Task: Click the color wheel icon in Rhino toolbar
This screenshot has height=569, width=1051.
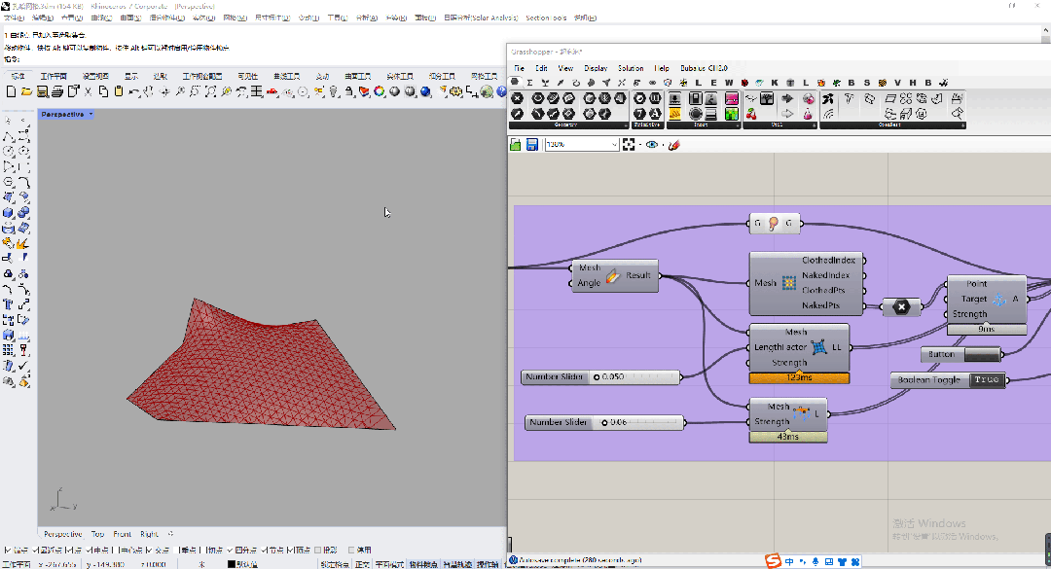Action: pos(380,91)
